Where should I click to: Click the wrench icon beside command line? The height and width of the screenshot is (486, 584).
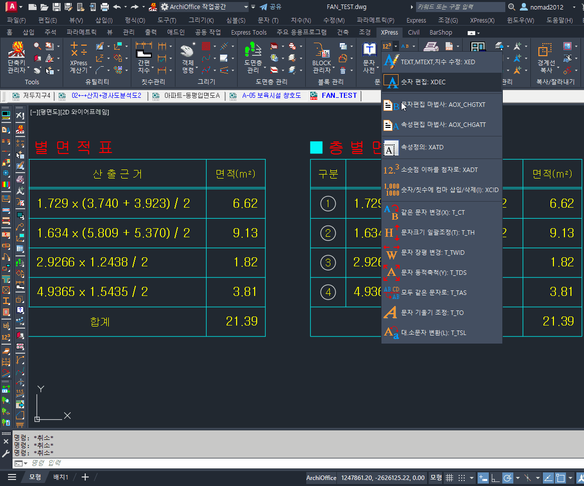pos(6,453)
